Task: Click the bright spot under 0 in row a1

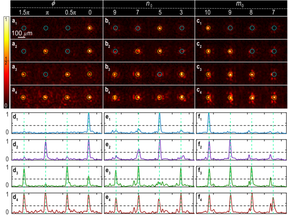Action: (89, 28)
